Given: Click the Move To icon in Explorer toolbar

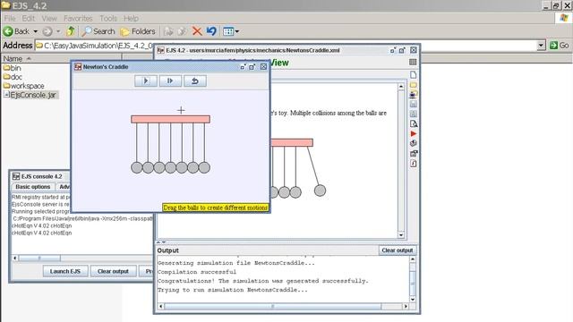Looking at the screenshot, I should (168, 31).
